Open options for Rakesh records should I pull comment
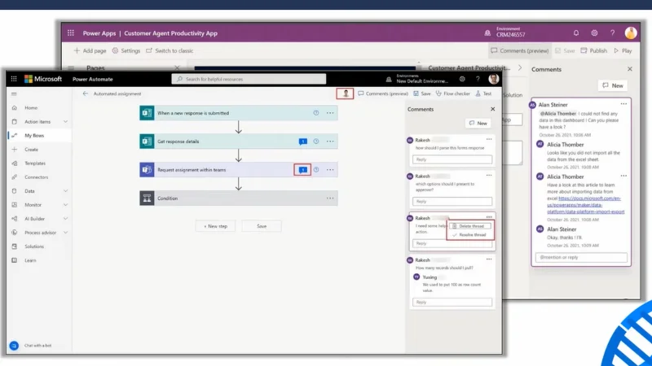Viewport: 652px width, 366px height. tap(489, 259)
